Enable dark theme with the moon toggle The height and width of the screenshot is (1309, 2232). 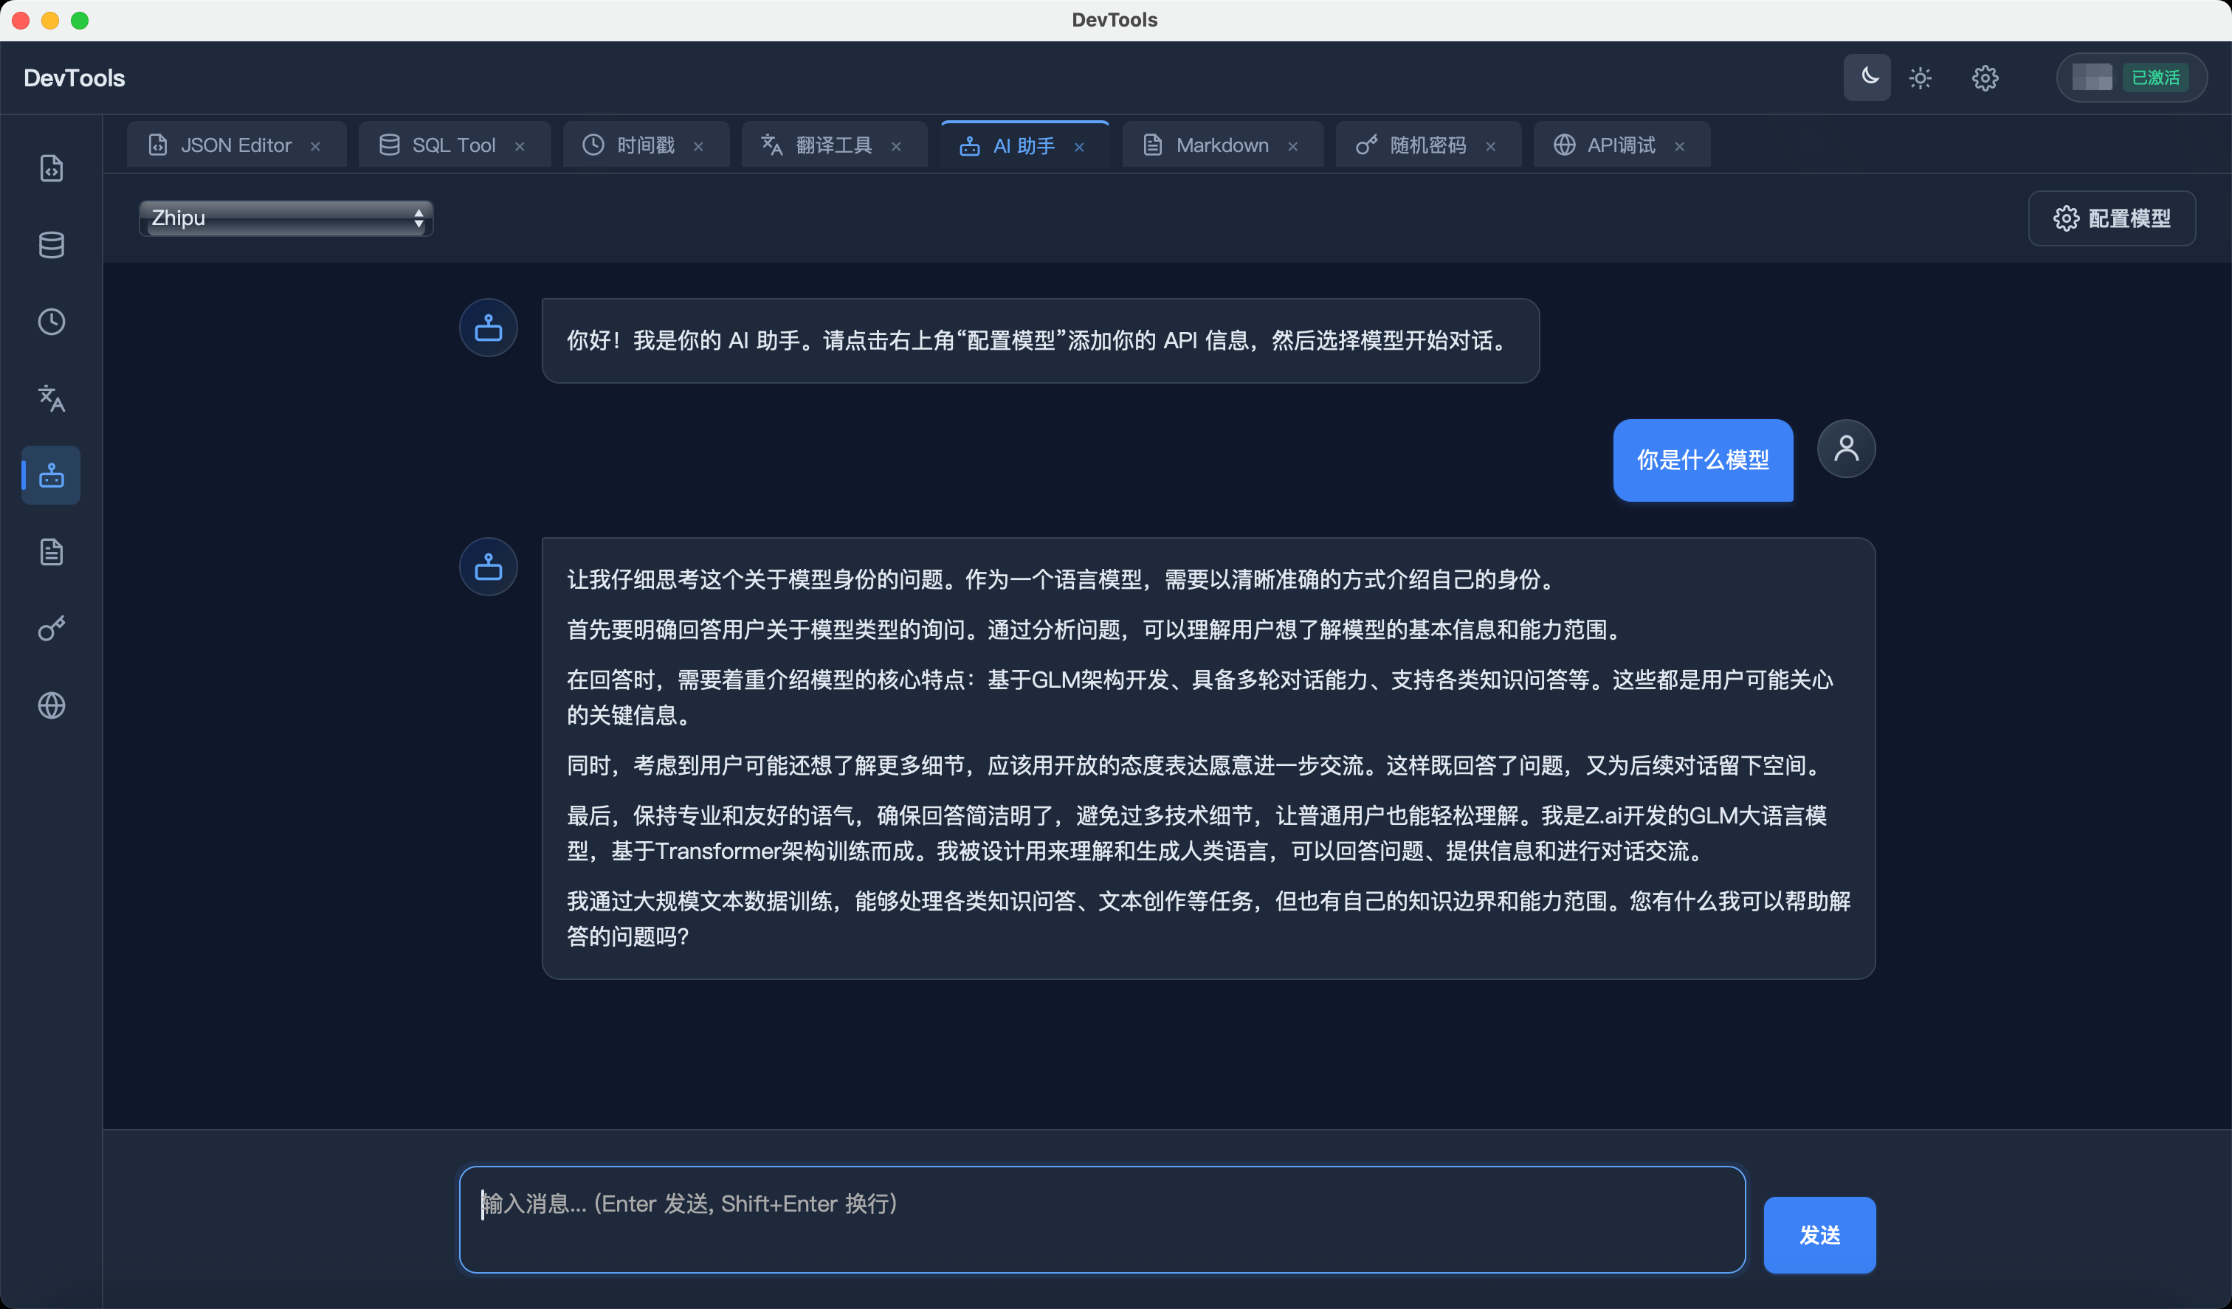point(1866,78)
